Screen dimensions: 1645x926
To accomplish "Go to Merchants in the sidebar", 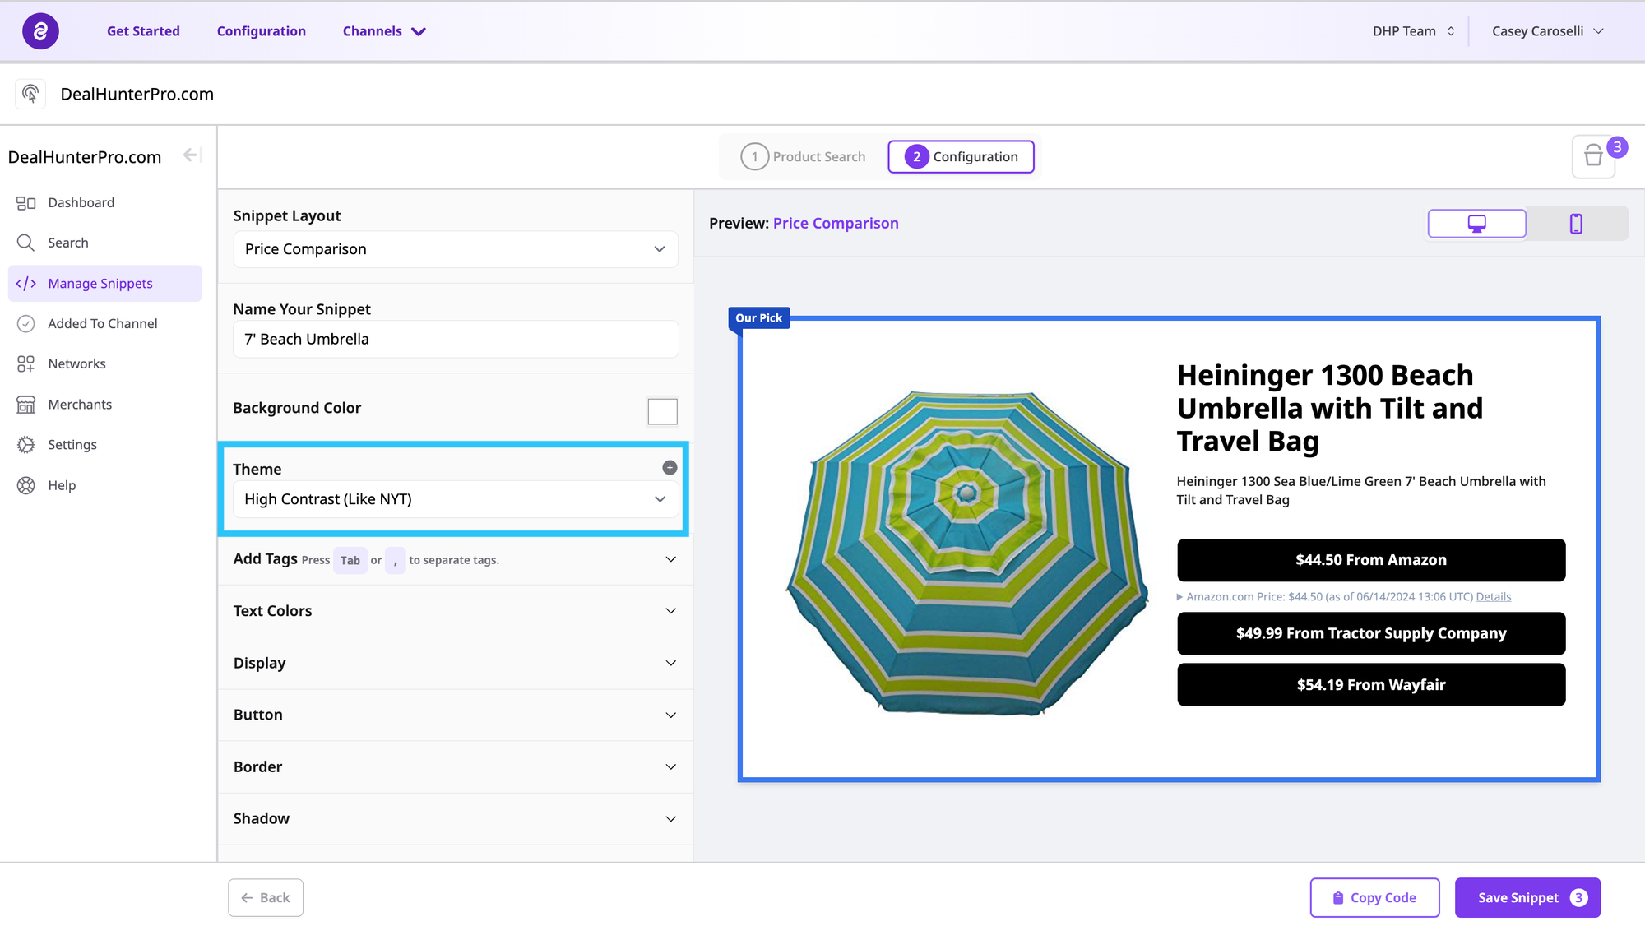I will tap(80, 404).
